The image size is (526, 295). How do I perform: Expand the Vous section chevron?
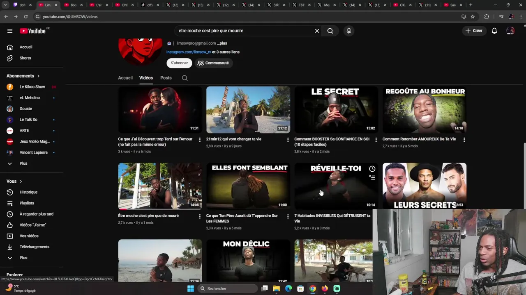tap(21, 182)
